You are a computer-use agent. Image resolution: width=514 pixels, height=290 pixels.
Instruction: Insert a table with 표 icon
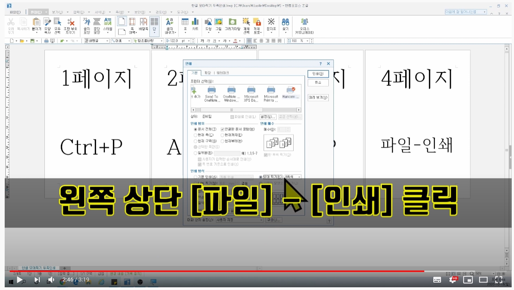(185, 22)
